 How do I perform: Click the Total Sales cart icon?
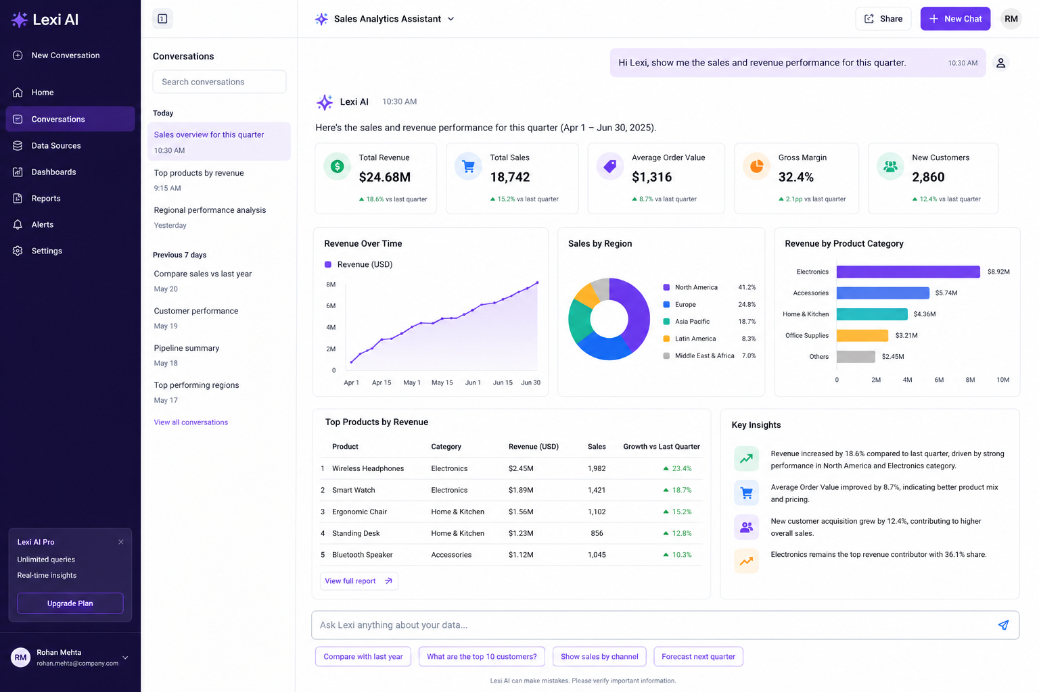click(468, 166)
